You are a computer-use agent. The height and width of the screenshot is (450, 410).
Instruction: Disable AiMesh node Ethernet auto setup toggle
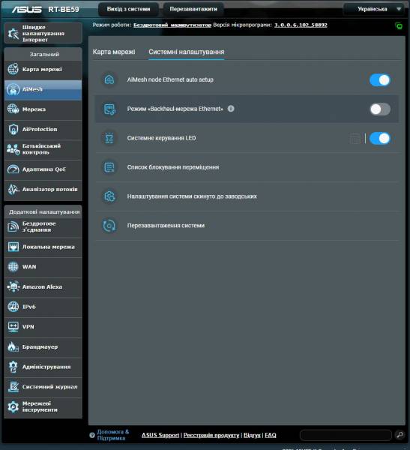380,79
